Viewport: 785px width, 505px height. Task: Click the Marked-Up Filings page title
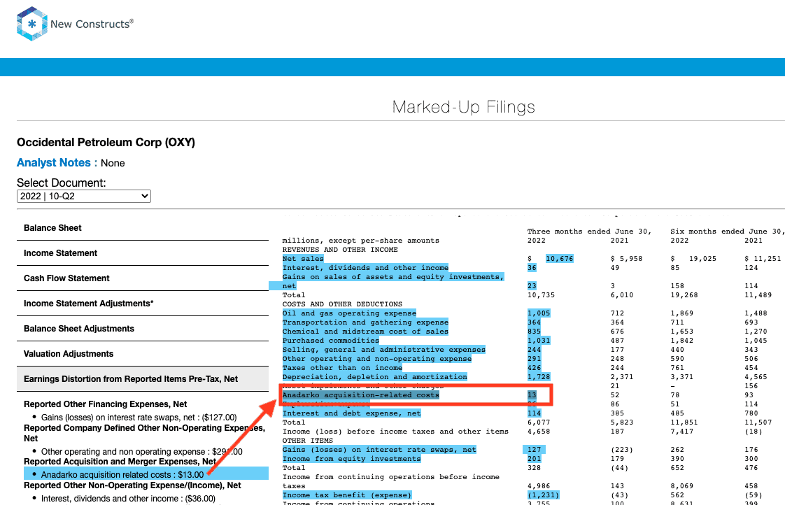[464, 107]
